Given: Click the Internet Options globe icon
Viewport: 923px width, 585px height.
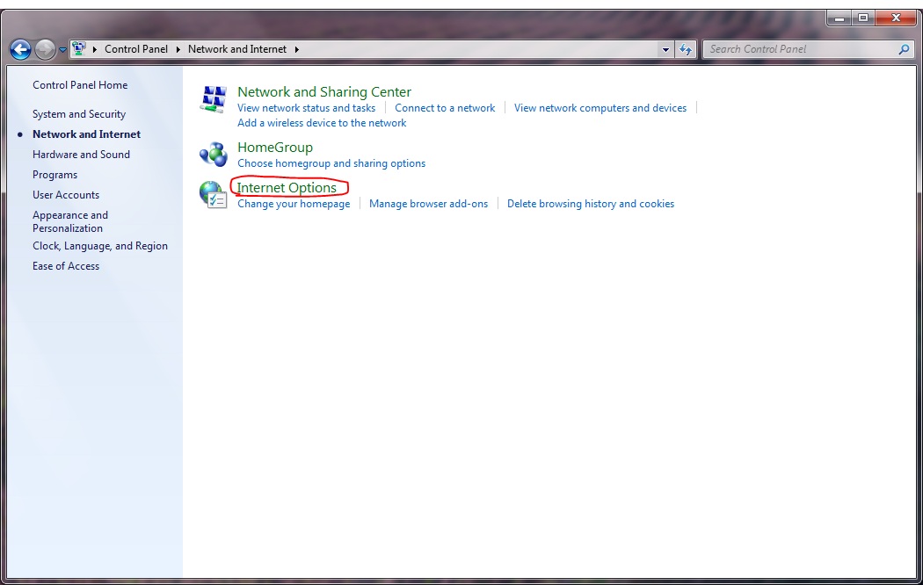Looking at the screenshot, I should (x=213, y=195).
